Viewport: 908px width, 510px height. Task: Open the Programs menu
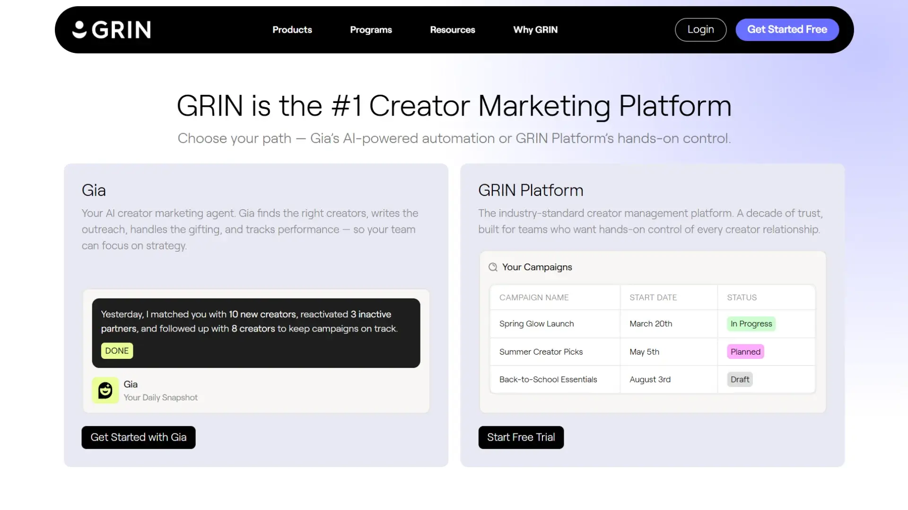pyautogui.click(x=371, y=29)
